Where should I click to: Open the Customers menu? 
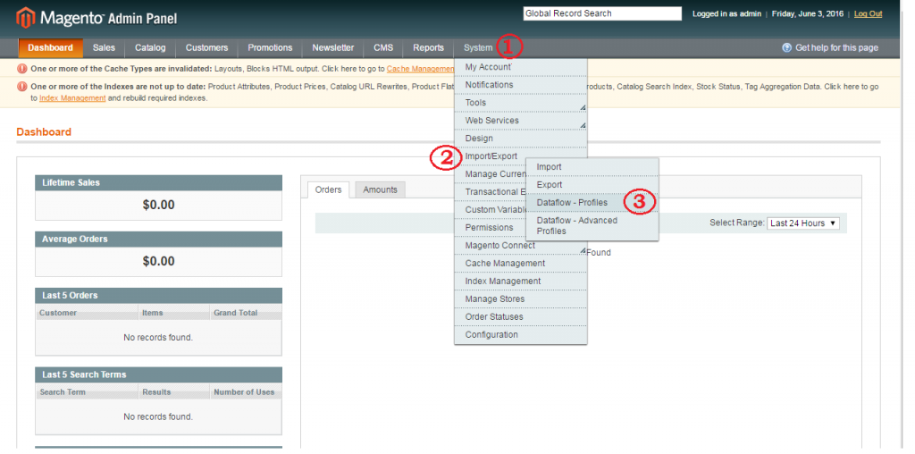(206, 48)
